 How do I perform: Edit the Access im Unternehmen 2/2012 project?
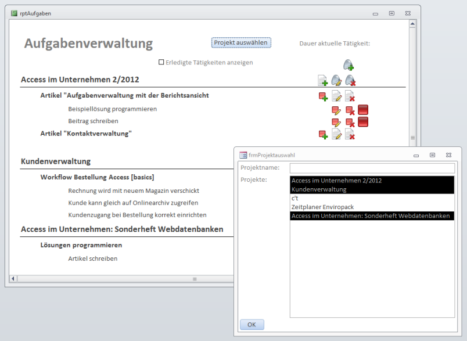336,80
